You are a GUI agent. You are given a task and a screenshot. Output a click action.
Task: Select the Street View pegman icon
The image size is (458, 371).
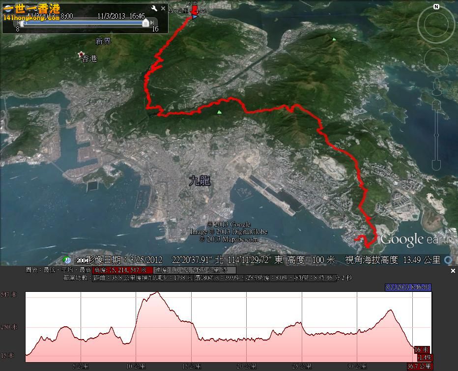pos(436,88)
